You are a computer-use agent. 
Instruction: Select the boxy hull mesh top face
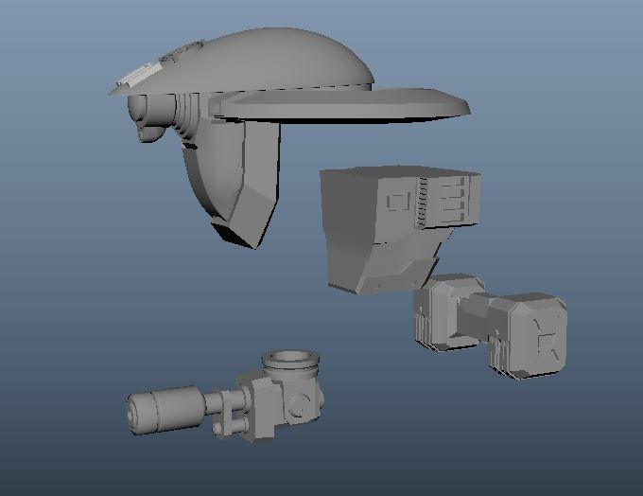pos(400,171)
